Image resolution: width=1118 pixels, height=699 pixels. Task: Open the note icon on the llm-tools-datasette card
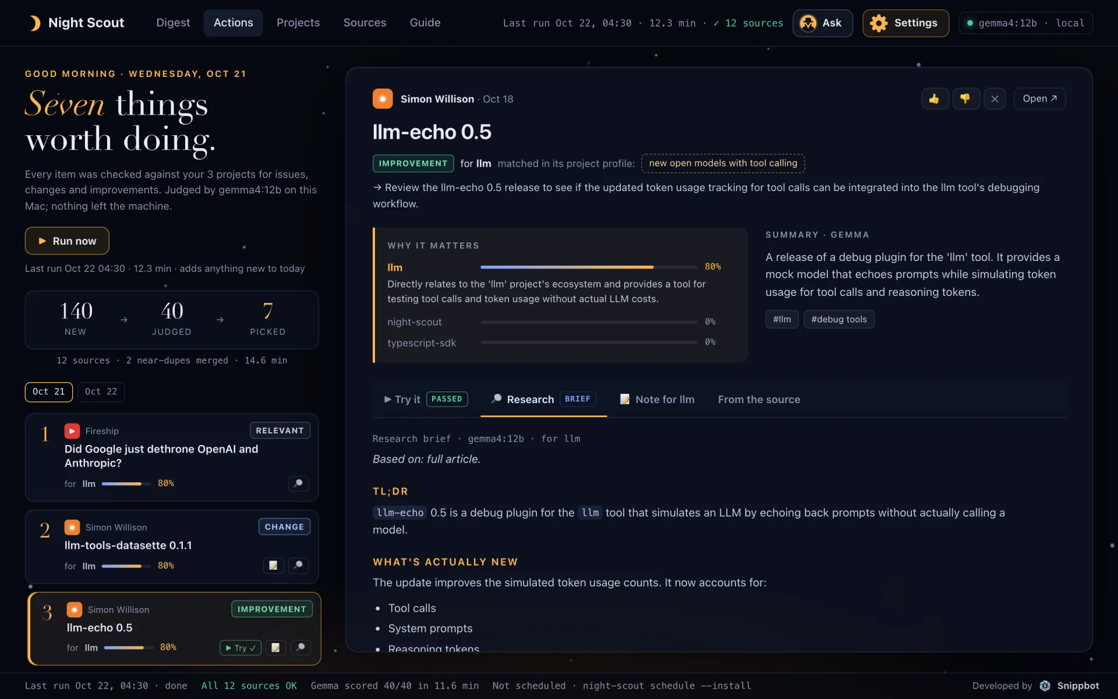[x=273, y=566]
